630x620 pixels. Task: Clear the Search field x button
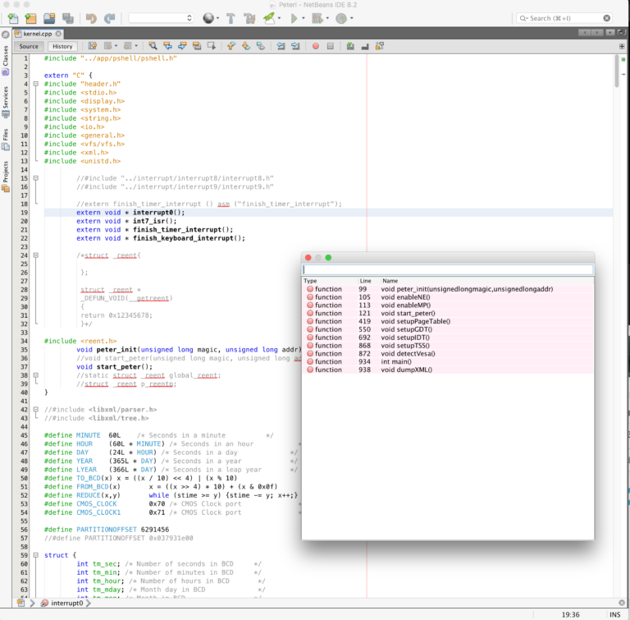[607, 18]
